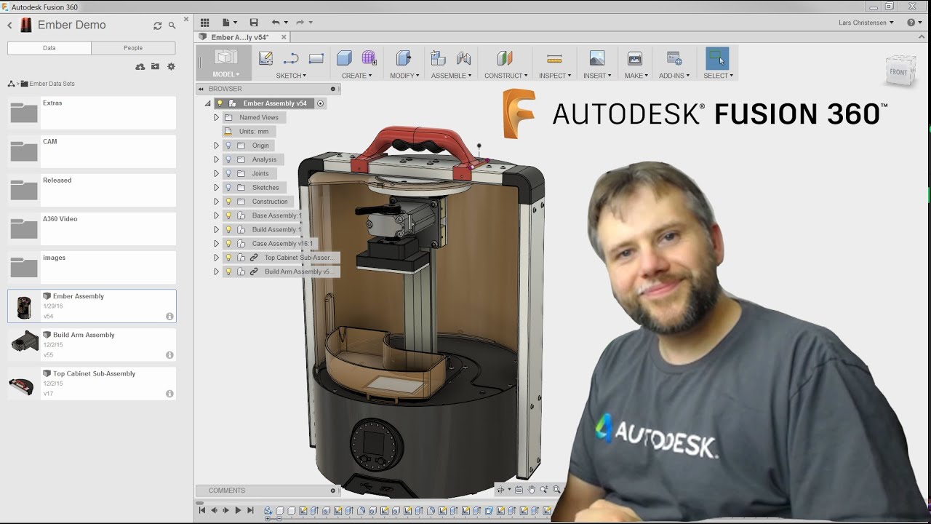Open data panel settings gear

[x=171, y=66]
